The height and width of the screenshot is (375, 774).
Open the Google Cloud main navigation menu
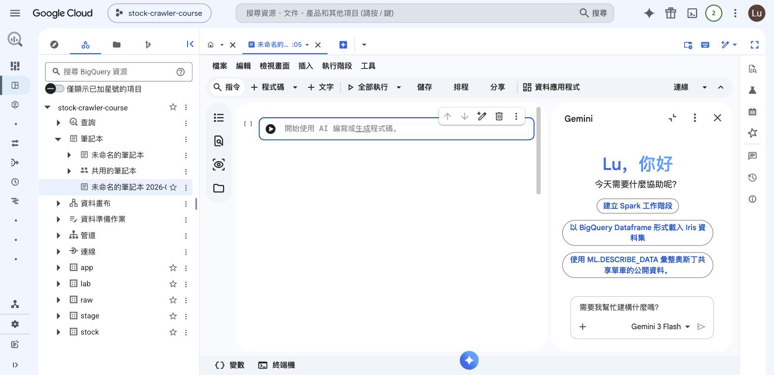coord(15,13)
